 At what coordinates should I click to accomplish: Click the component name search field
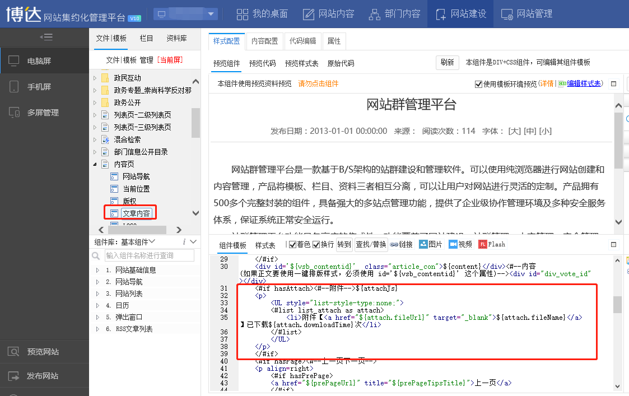click(x=149, y=255)
